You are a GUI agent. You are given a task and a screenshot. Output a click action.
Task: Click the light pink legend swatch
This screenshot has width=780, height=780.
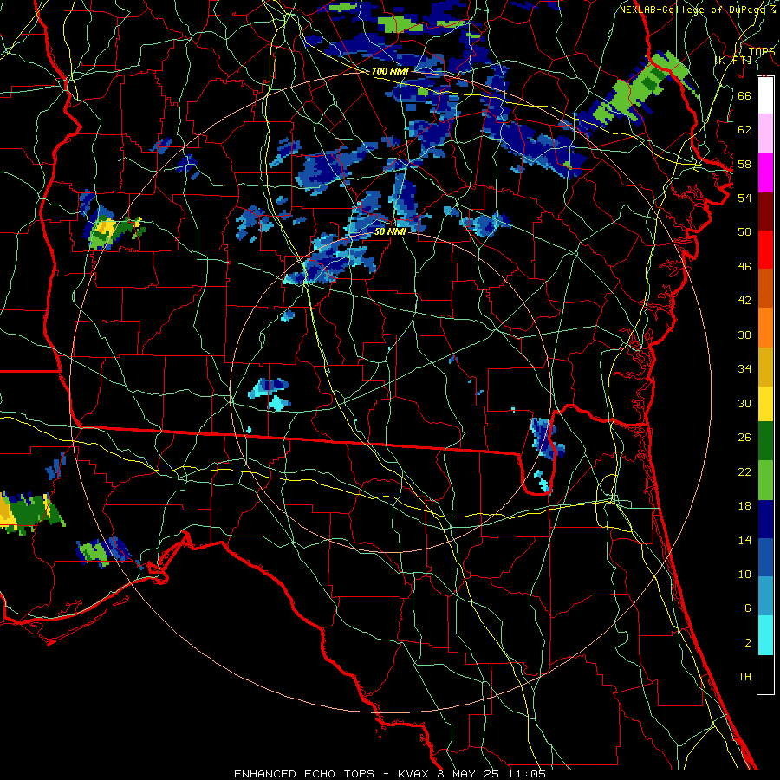click(x=765, y=133)
